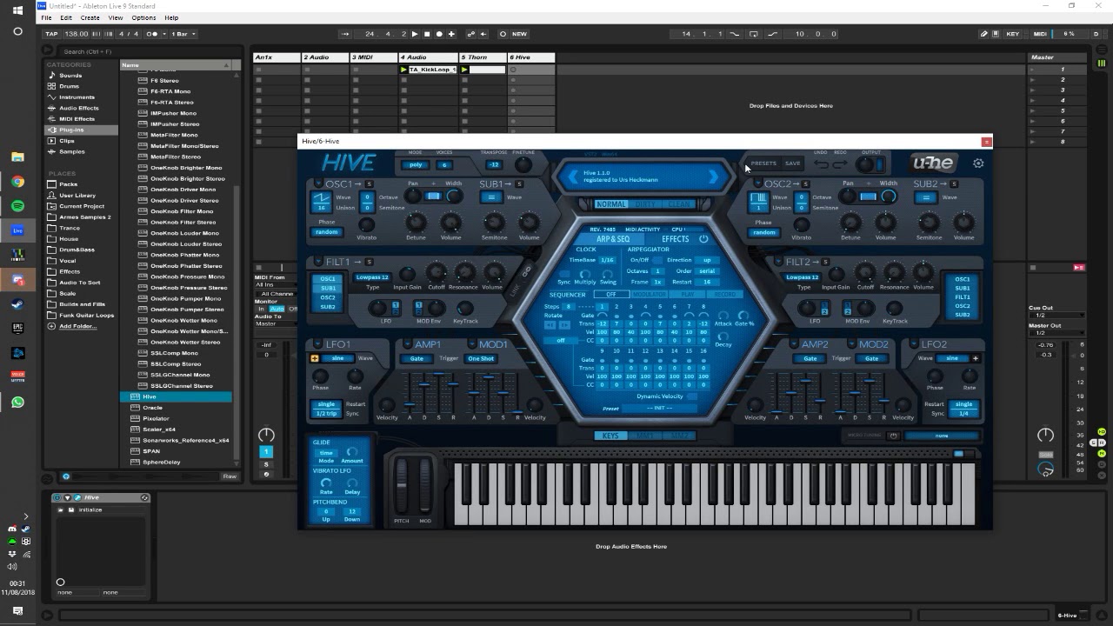This screenshot has width=1113, height=626.
Task: Click the Add Folder link in Places
Action: coord(77,326)
